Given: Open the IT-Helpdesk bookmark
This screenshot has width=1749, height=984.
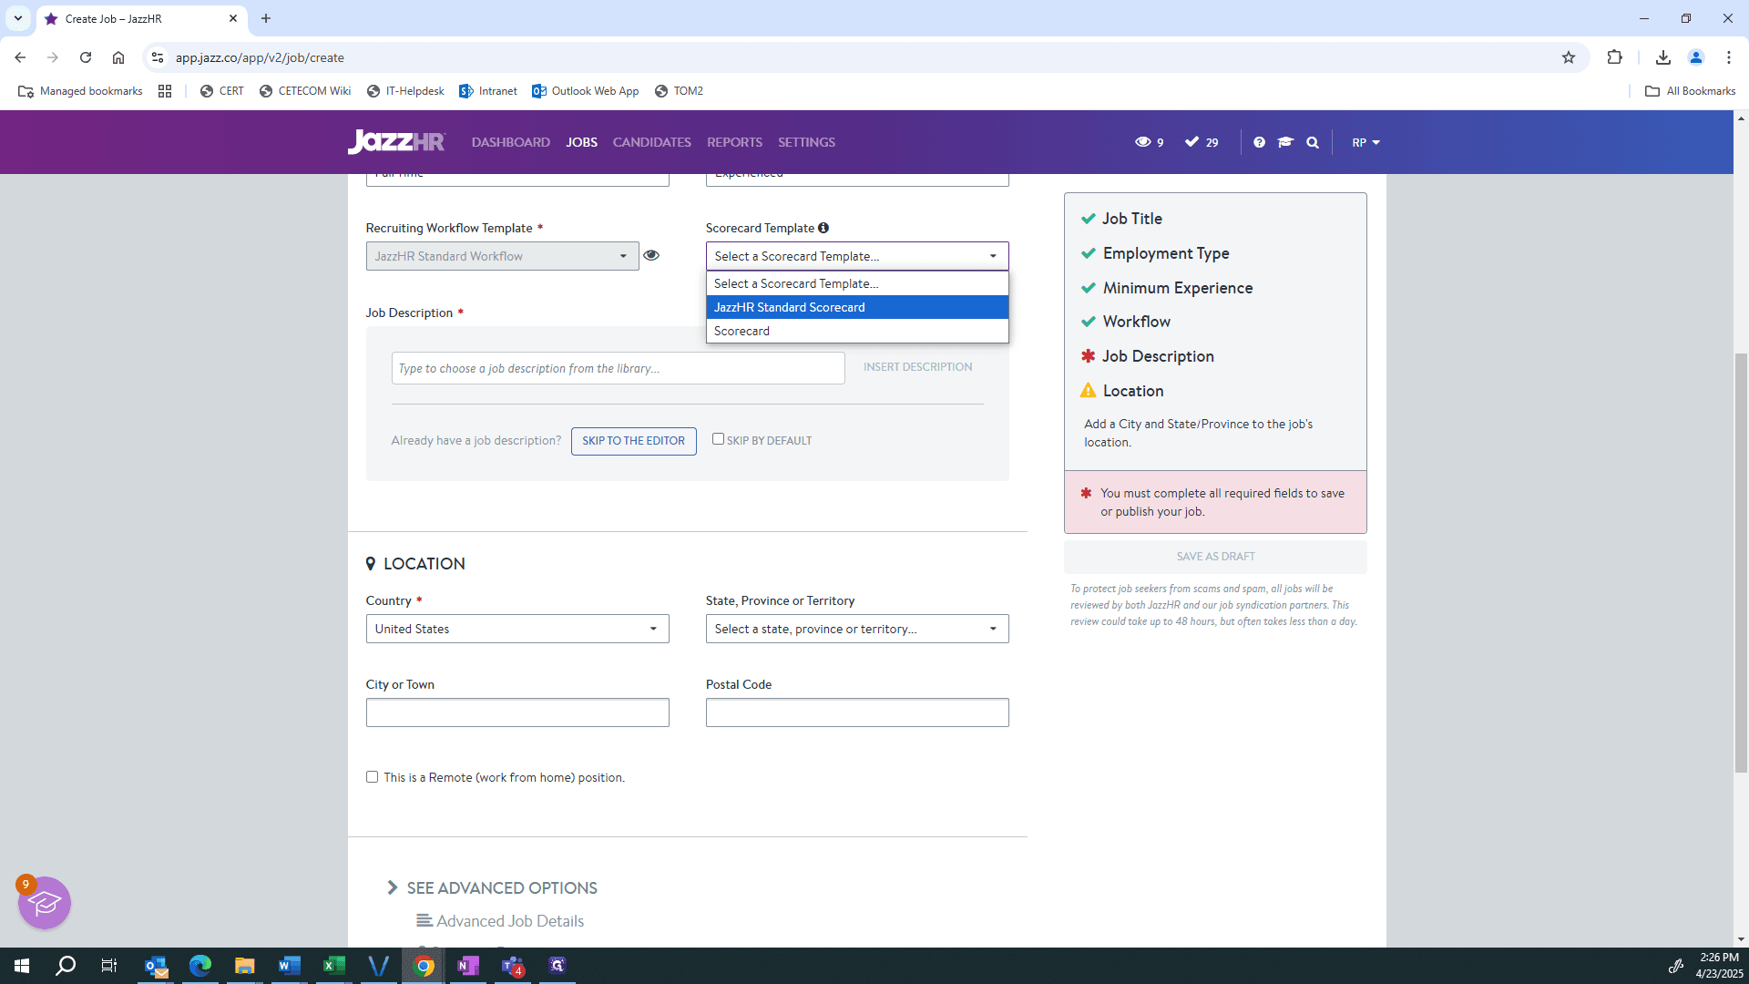Looking at the screenshot, I should [x=405, y=91].
